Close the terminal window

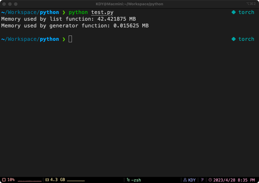[x=4, y=4]
